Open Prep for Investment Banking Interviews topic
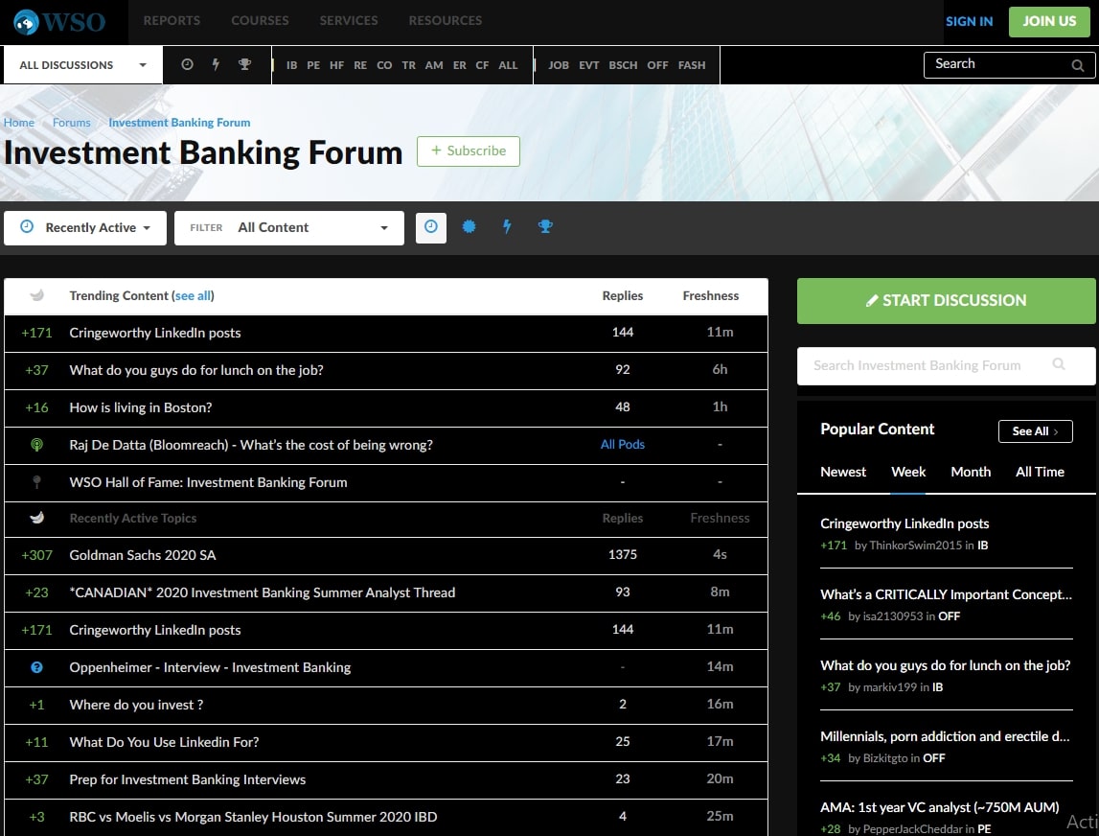The height and width of the screenshot is (836, 1099). point(188,779)
